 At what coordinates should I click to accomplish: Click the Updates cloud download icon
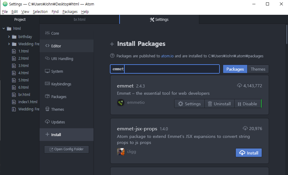pyautogui.click(x=47, y=122)
